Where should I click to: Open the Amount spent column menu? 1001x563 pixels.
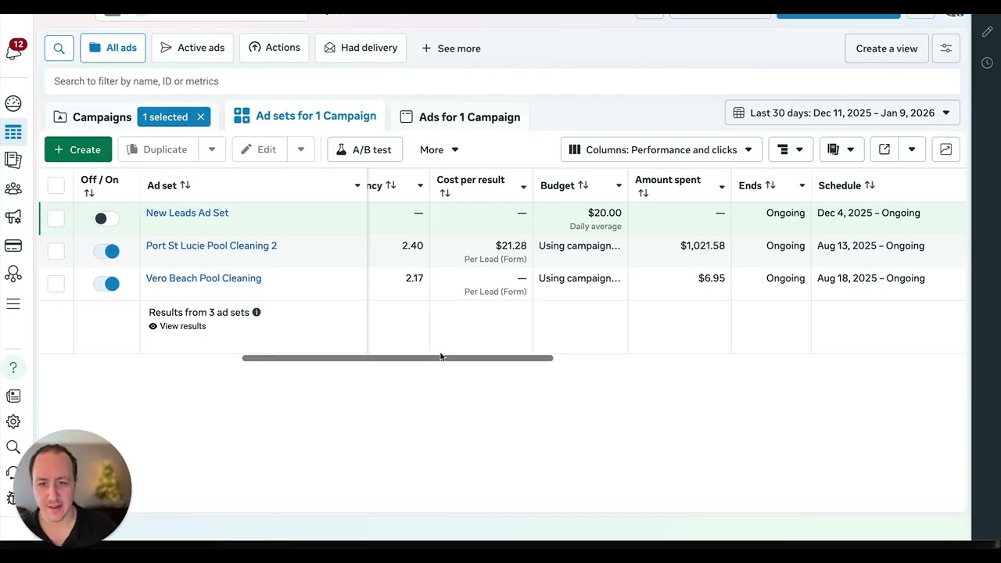tap(722, 186)
